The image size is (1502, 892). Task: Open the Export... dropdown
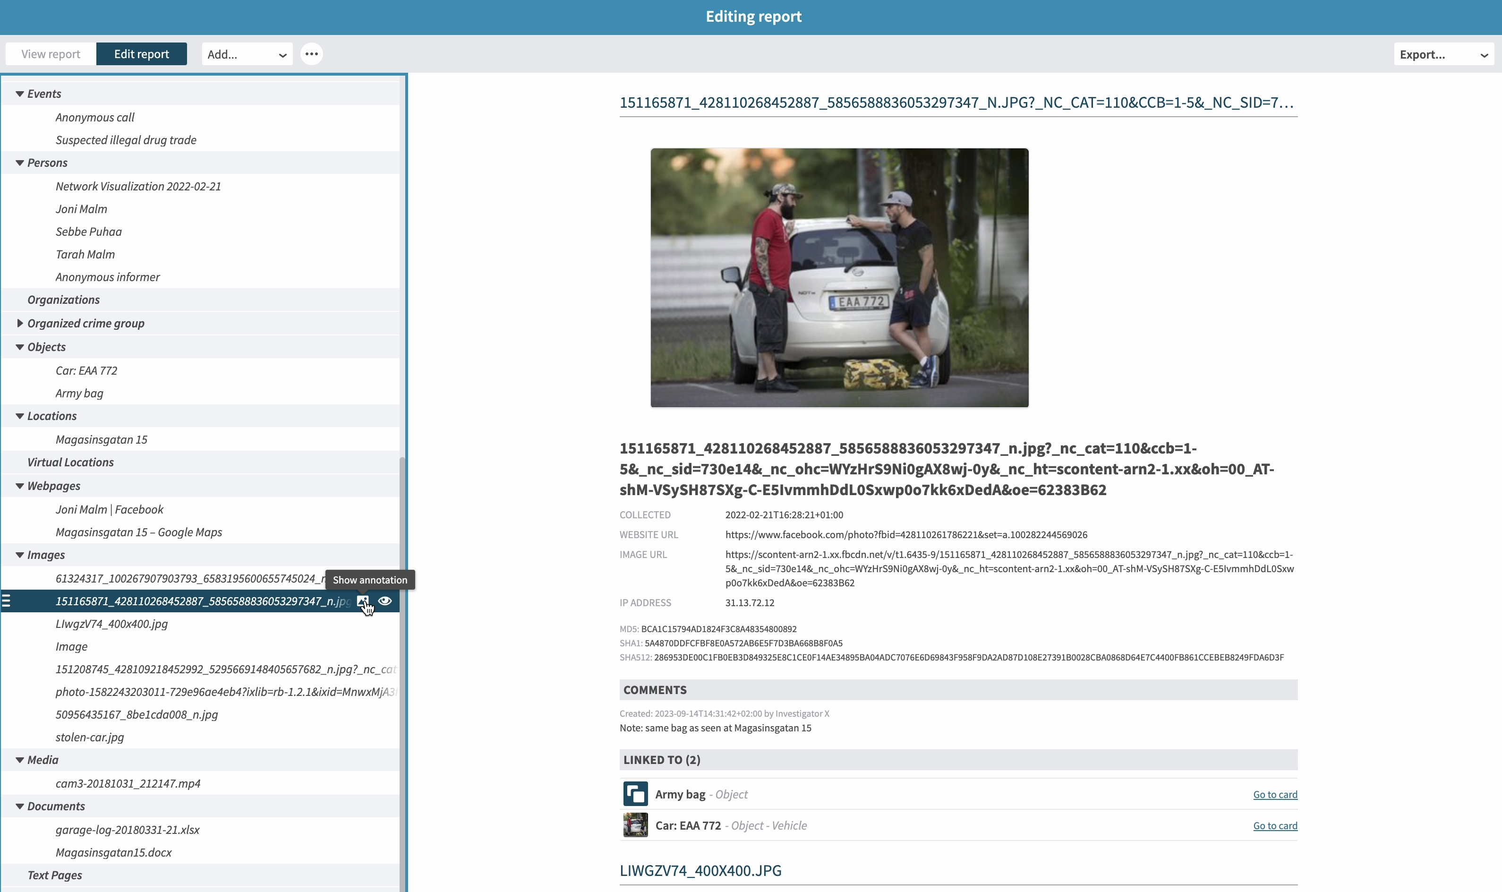(1444, 54)
